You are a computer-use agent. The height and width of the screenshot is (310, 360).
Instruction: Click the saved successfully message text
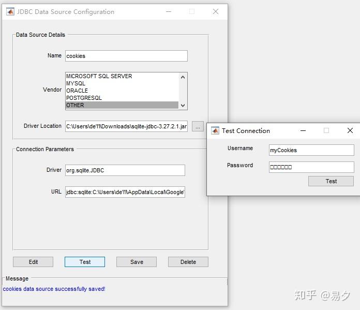point(54,289)
